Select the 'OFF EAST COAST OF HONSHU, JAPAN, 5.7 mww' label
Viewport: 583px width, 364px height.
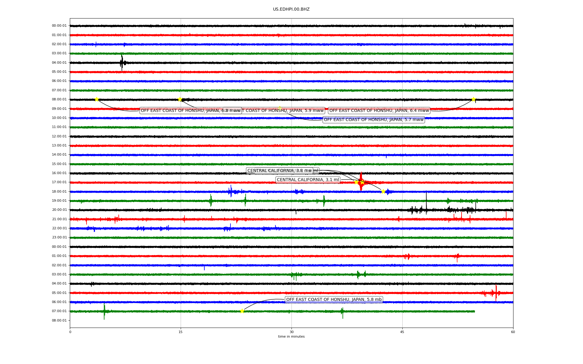(x=373, y=120)
